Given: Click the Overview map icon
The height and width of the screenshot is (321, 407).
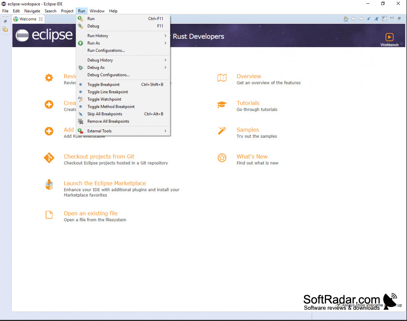Looking at the screenshot, I should pos(222,78).
